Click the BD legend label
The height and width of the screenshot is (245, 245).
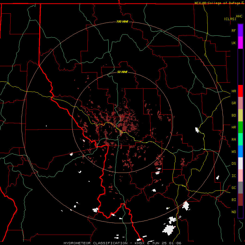point(234,115)
